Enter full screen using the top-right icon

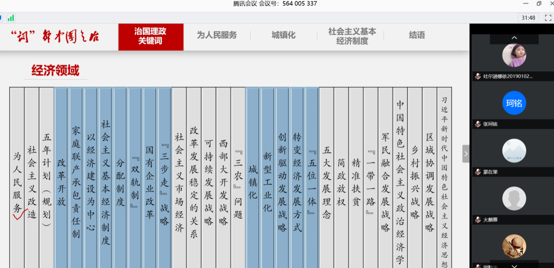click(548, 18)
